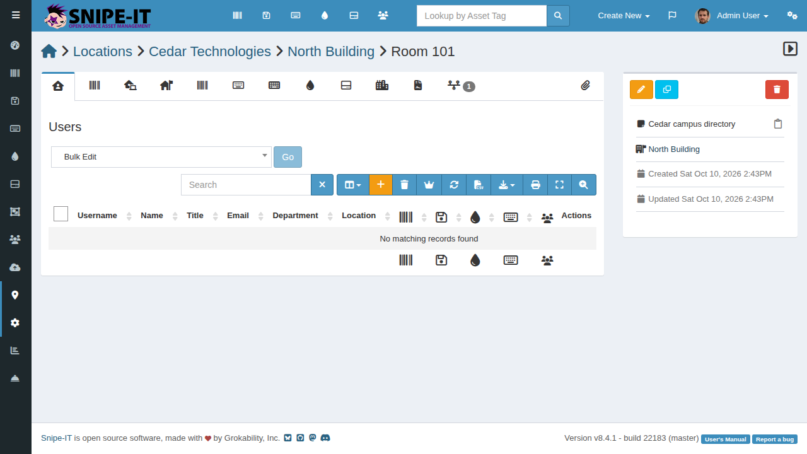Open Consumables droplet icon in left sidebar

tap(15, 156)
